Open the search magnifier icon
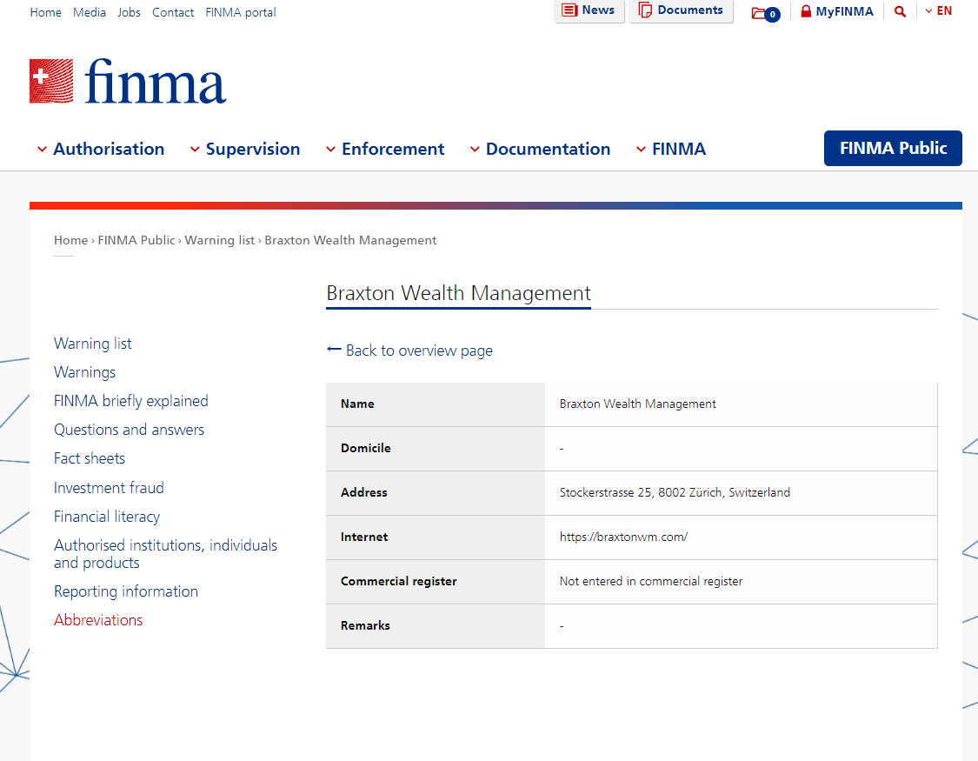The image size is (978, 761). click(900, 12)
